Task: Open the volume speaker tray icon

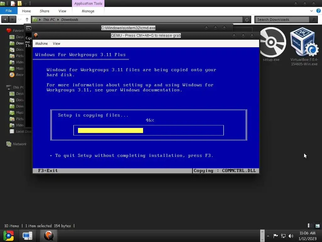Action: [x=291, y=236]
